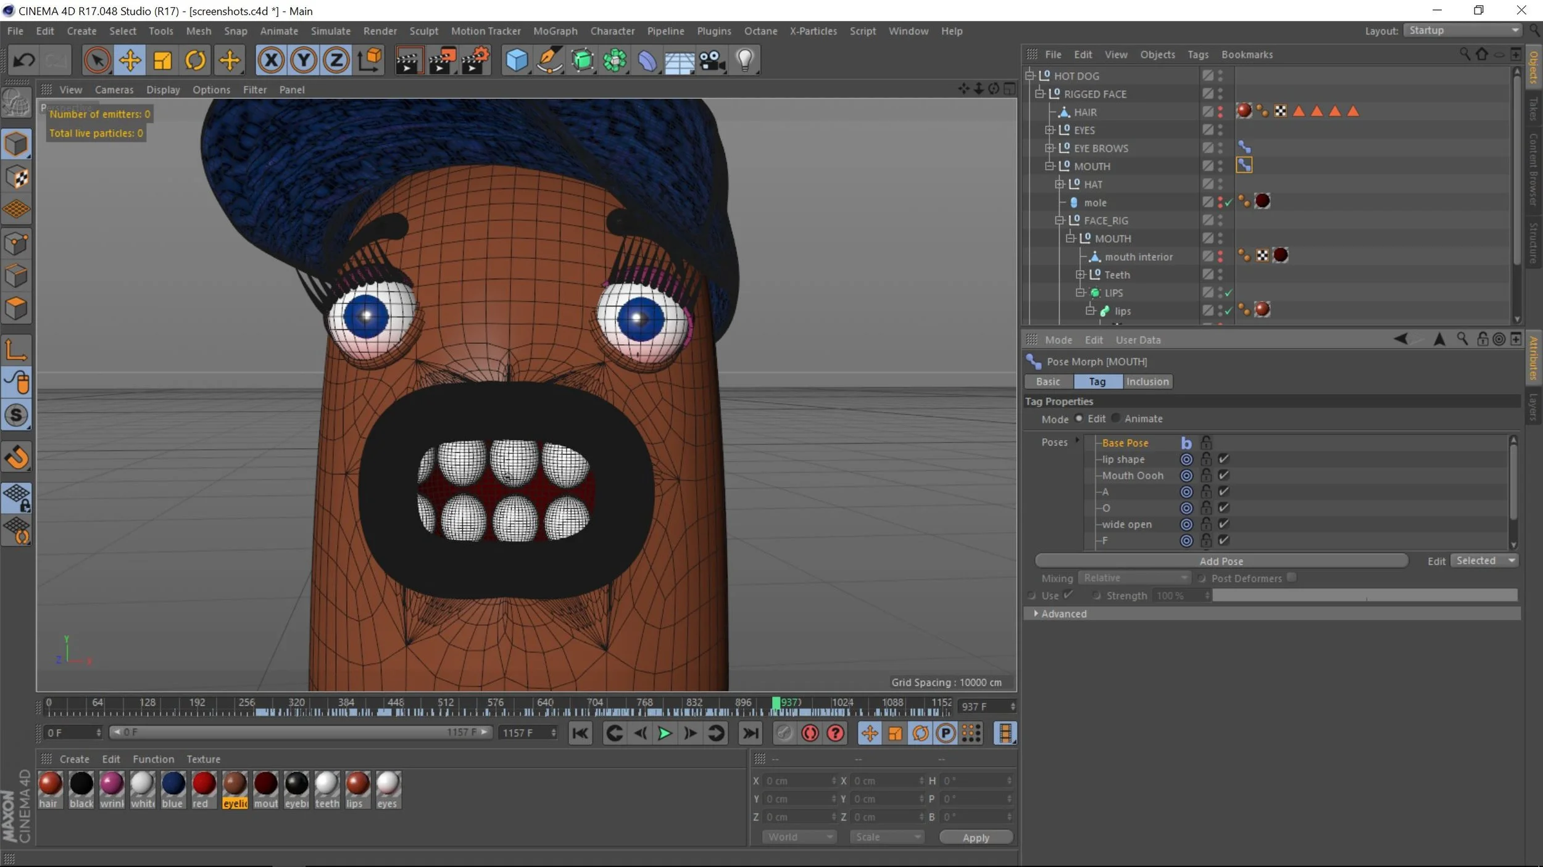Click the Undo arrow icon
This screenshot has width=1543, height=867.
tap(25, 60)
